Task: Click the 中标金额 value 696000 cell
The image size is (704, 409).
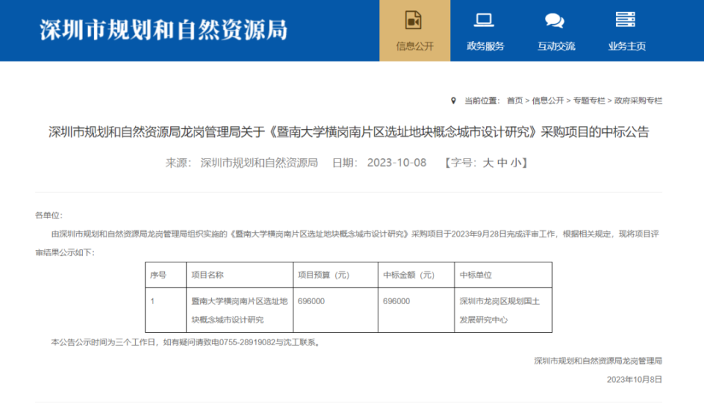Action: [x=417, y=310]
